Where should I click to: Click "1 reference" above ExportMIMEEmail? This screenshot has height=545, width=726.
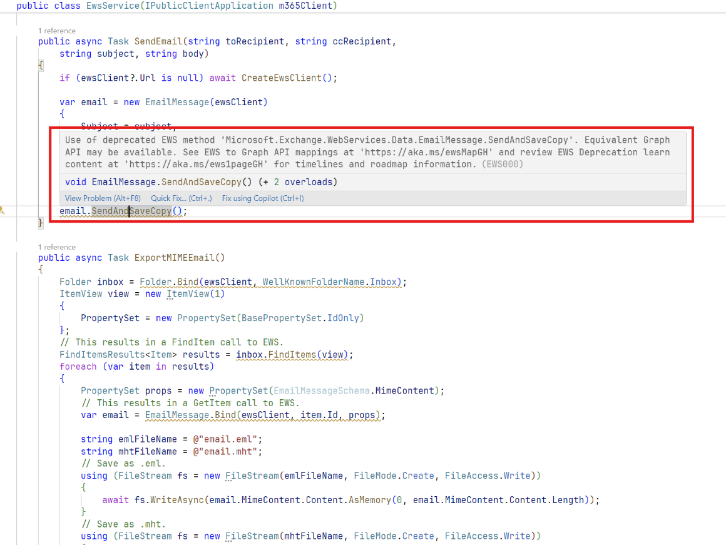[x=56, y=247]
